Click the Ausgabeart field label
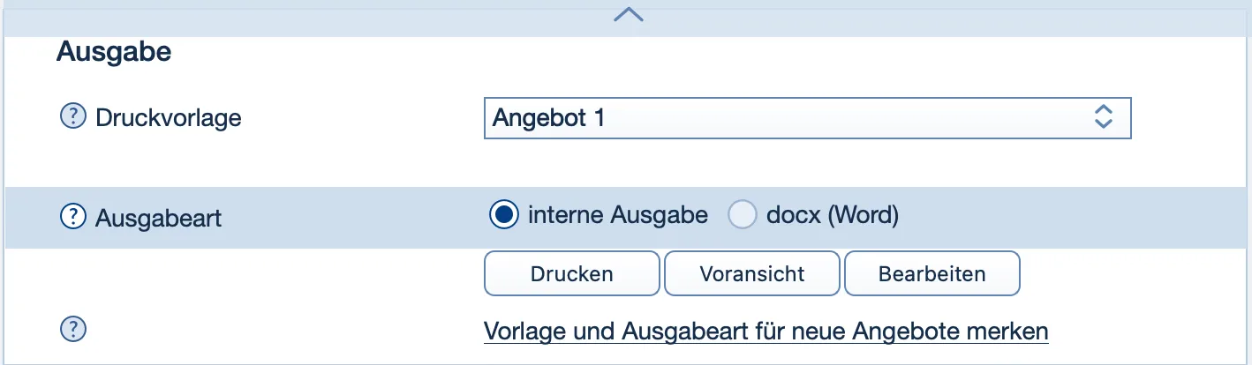Viewport: 1252px width, 365px height. 158,217
